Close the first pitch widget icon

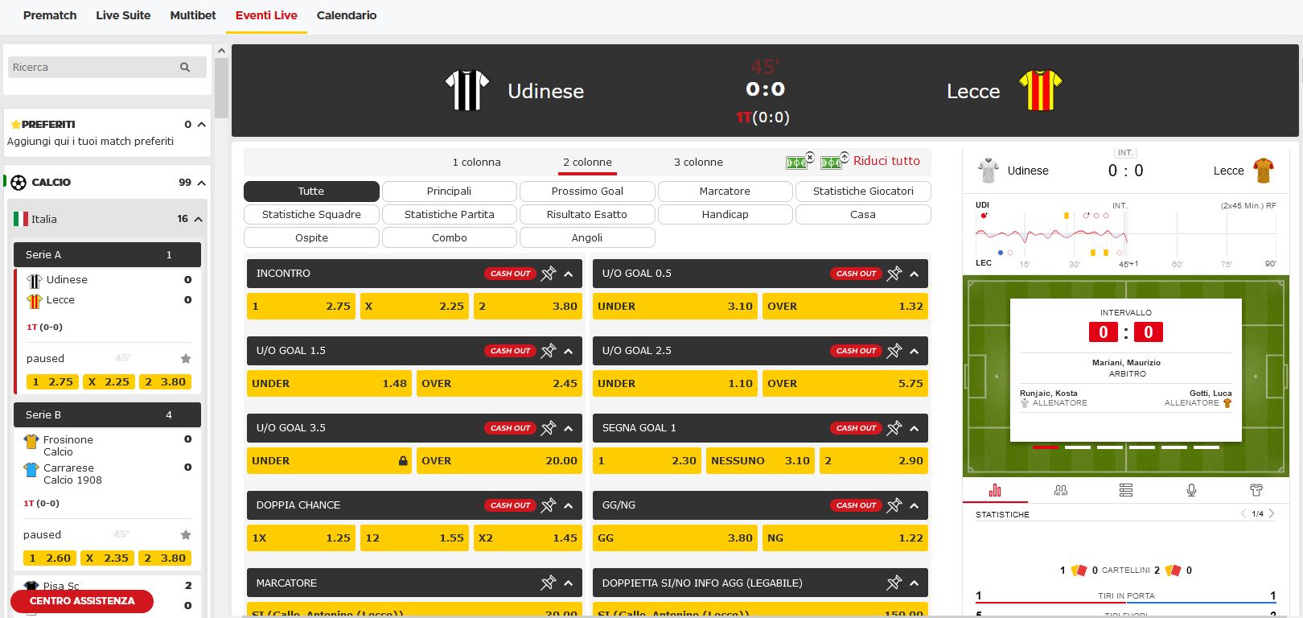799,161
